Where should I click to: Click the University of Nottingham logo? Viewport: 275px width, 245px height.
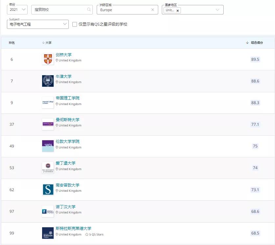tap(48, 211)
